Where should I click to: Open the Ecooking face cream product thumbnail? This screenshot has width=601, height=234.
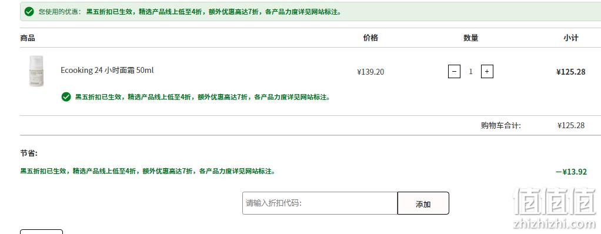[36, 71]
